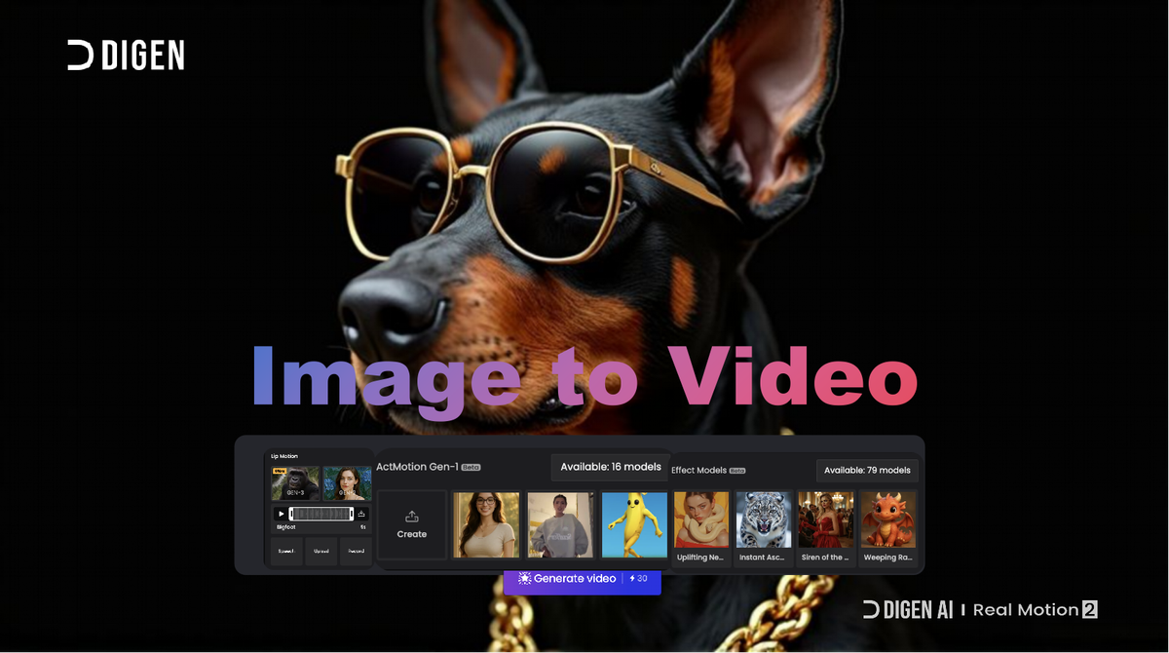Choose the woman with glasses ActMotion model

click(486, 524)
